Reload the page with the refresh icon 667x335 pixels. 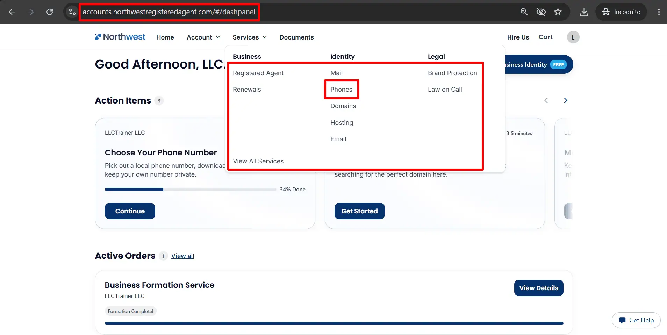50,12
